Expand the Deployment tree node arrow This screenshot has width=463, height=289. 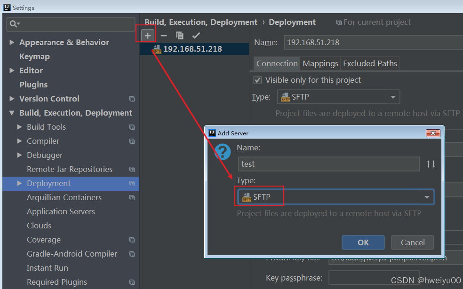(19, 183)
